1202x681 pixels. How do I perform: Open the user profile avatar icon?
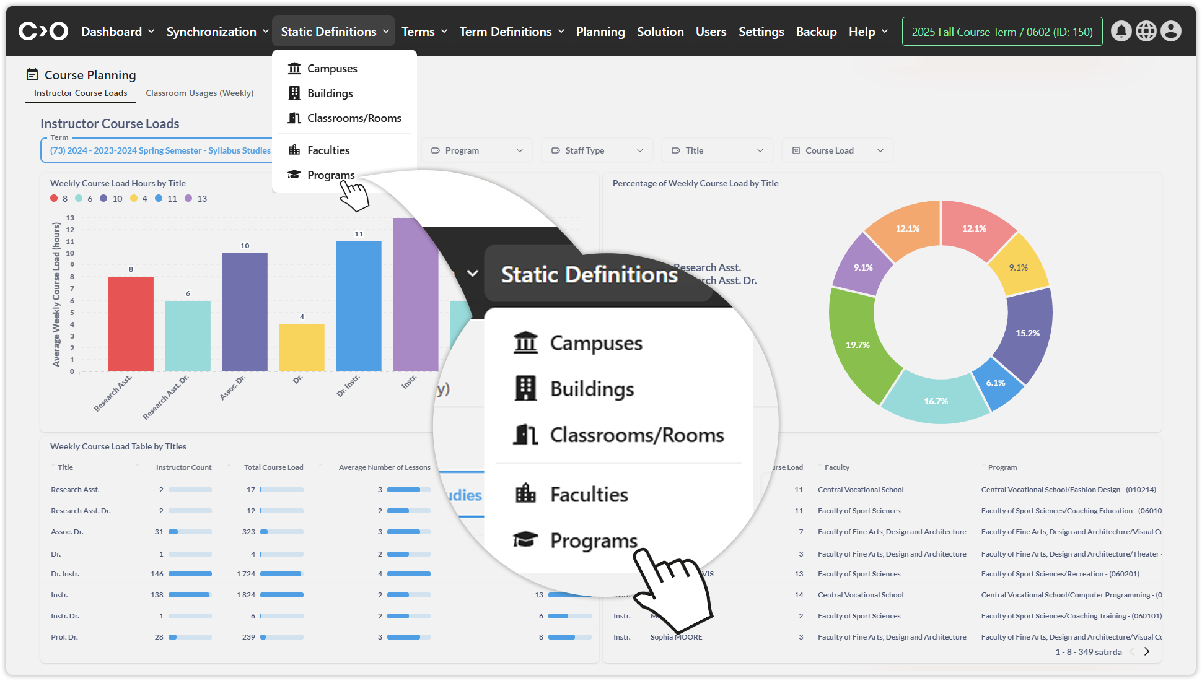click(1170, 32)
